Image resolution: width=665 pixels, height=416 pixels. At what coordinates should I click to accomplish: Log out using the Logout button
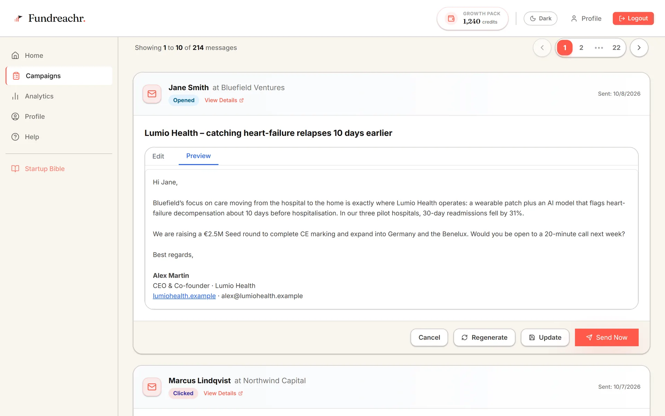[x=633, y=19]
